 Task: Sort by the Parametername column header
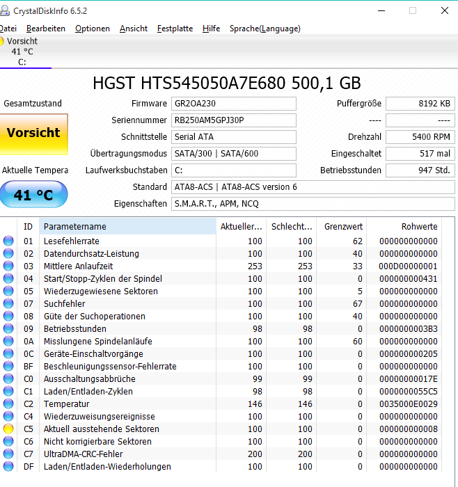pos(127,226)
